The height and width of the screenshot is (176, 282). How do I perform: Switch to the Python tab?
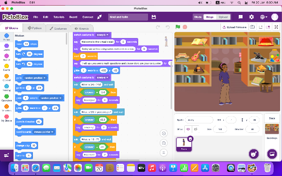point(34,28)
